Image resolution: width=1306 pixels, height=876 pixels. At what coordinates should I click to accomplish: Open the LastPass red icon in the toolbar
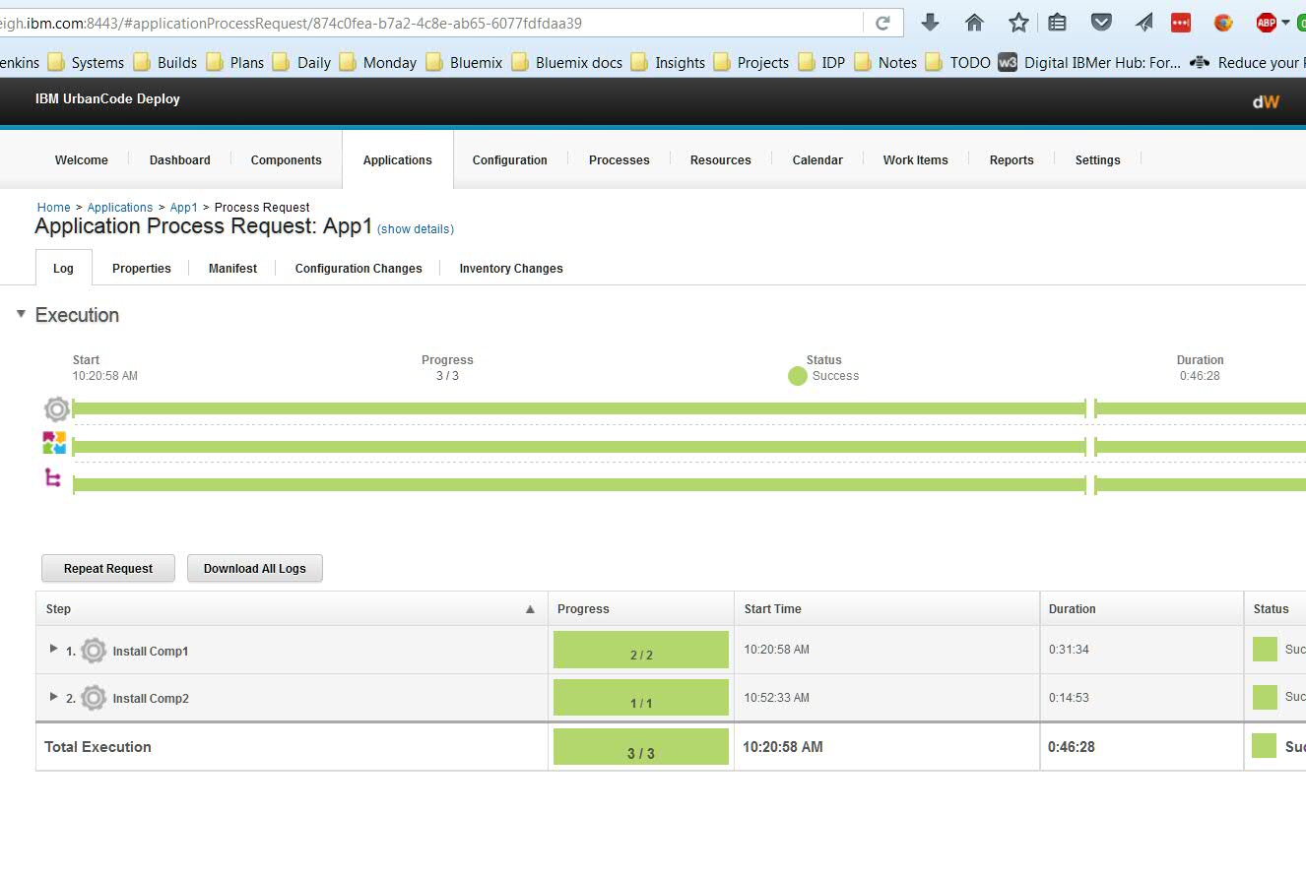1180,21
